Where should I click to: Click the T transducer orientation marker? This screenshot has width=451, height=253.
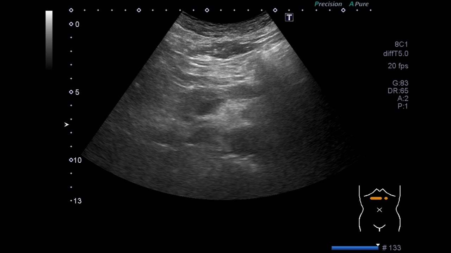[x=289, y=17]
